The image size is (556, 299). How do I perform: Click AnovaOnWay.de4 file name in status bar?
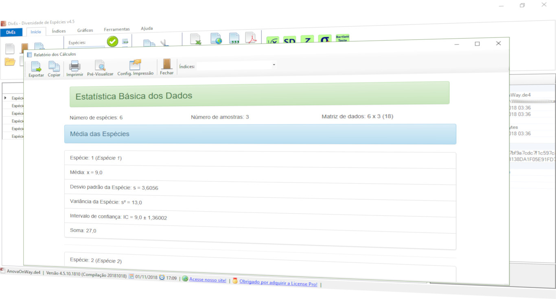(24, 272)
